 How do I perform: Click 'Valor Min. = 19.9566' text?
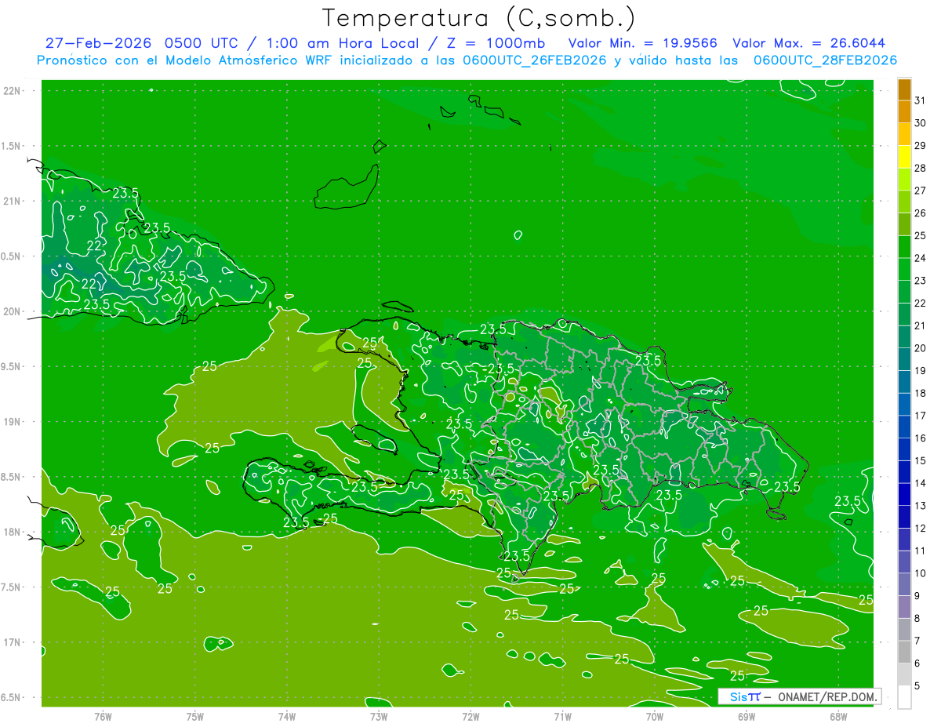click(x=644, y=43)
